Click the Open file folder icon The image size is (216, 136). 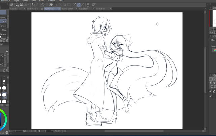pyautogui.click(x=21, y=5)
